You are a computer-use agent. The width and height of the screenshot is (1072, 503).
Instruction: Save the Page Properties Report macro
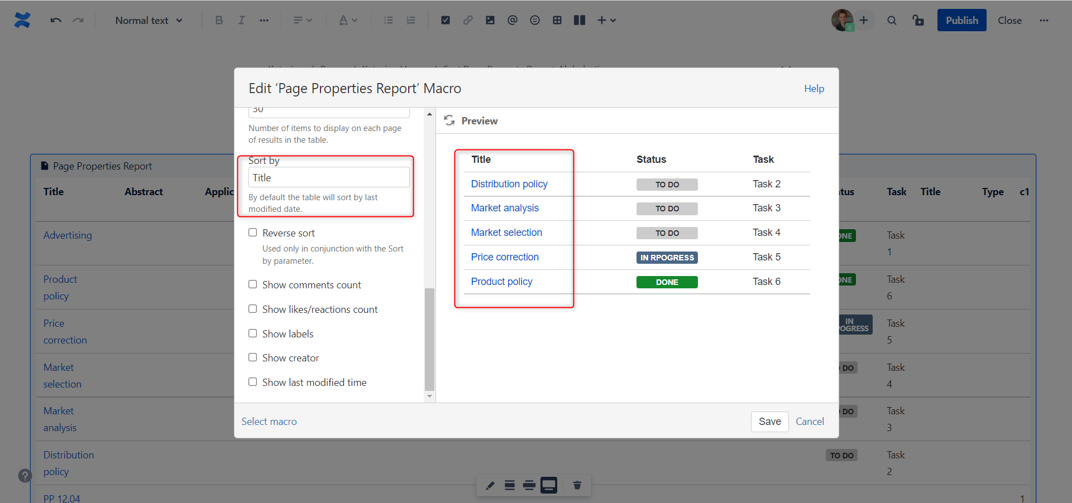point(769,422)
